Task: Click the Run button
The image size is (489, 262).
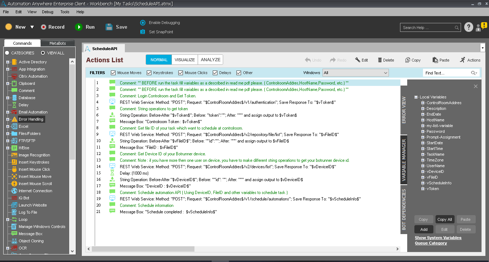Action: coord(85,27)
